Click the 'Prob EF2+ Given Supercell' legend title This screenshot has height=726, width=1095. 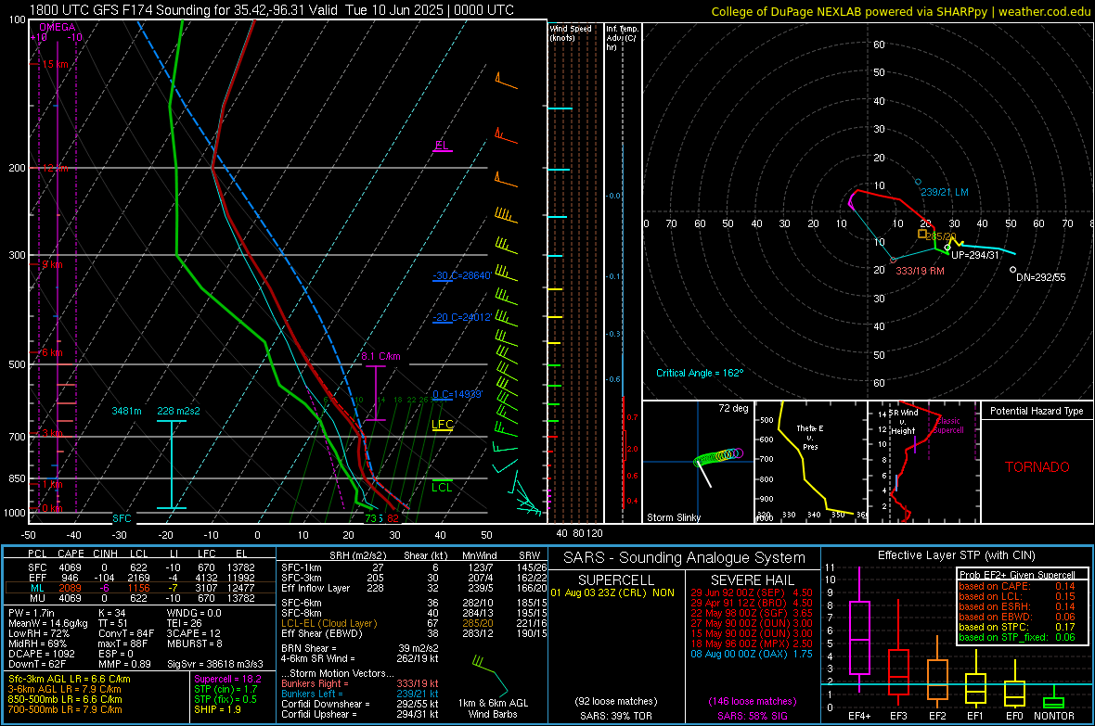tap(1017, 575)
